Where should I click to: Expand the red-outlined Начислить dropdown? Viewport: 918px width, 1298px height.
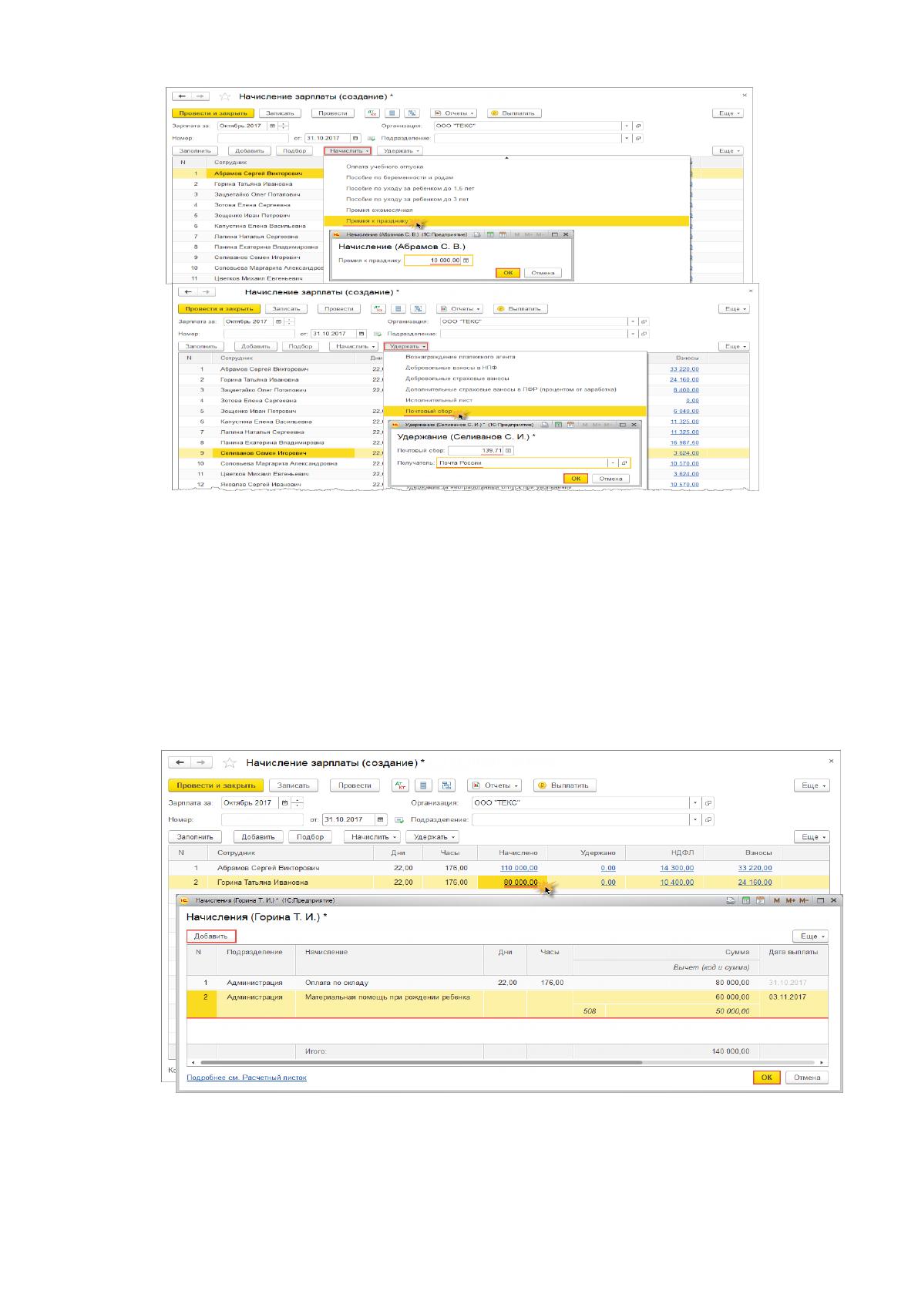coord(348,151)
